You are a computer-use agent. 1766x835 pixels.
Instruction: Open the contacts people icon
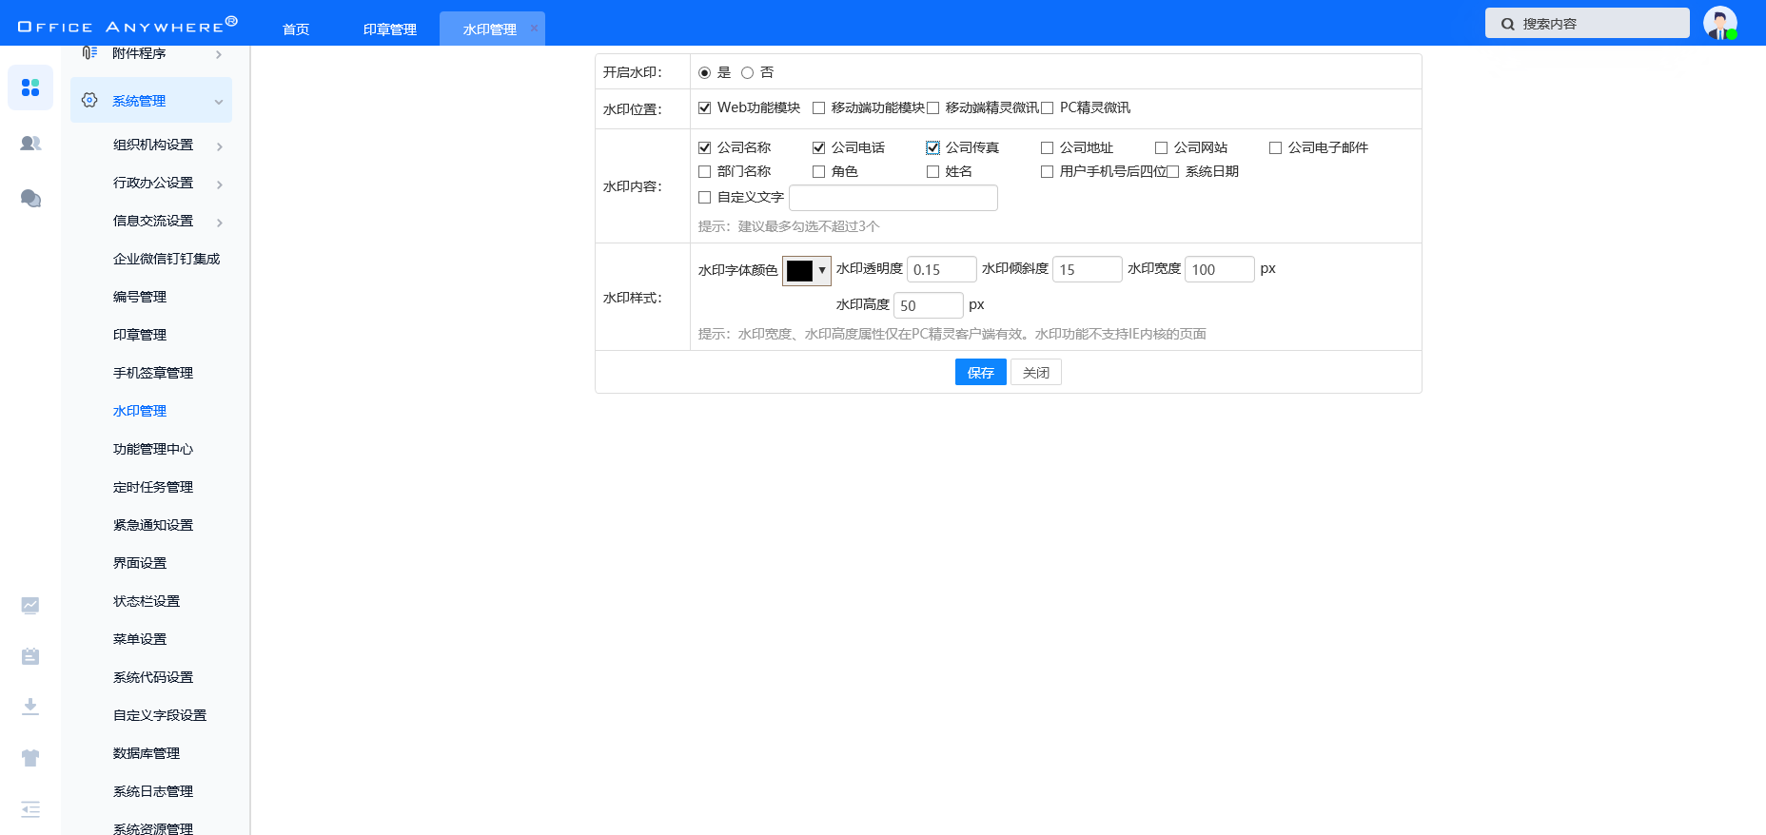click(30, 144)
